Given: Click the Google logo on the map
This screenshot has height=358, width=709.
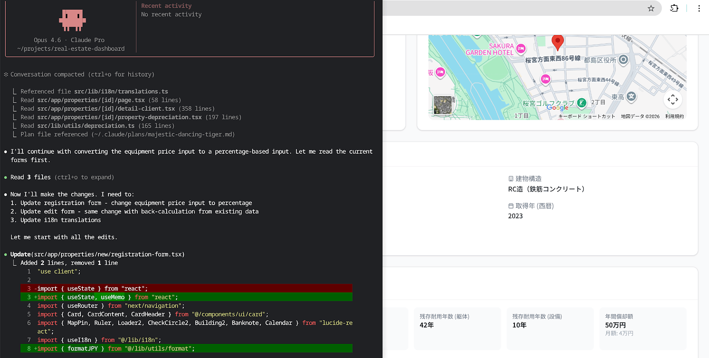Looking at the screenshot, I should point(557,107).
